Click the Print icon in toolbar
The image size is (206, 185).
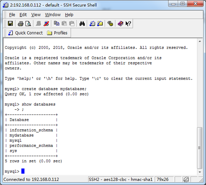[x=20, y=24]
